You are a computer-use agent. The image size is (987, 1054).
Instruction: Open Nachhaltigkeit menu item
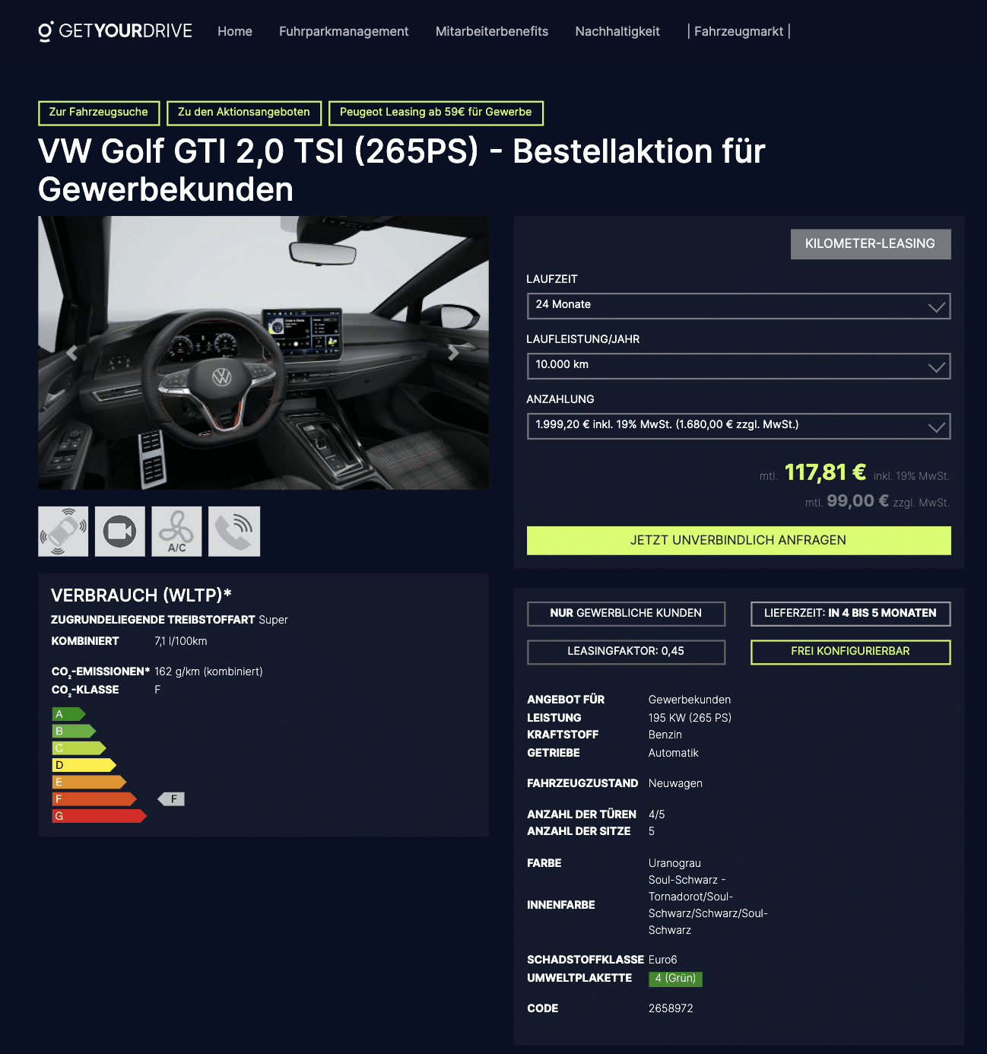tap(617, 31)
